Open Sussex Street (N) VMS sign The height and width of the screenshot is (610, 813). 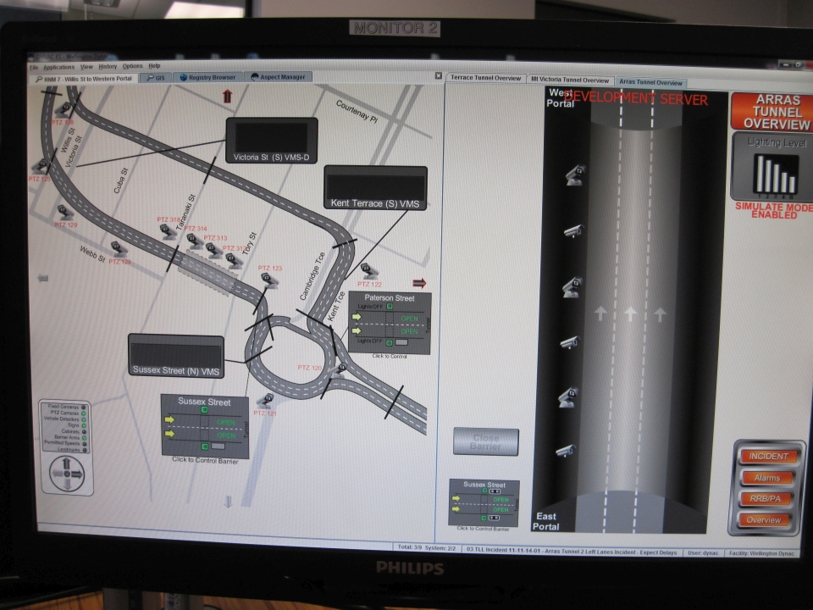tap(176, 356)
